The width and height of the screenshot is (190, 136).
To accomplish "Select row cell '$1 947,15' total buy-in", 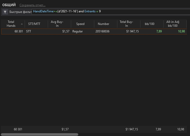I will tap(132, 31).
